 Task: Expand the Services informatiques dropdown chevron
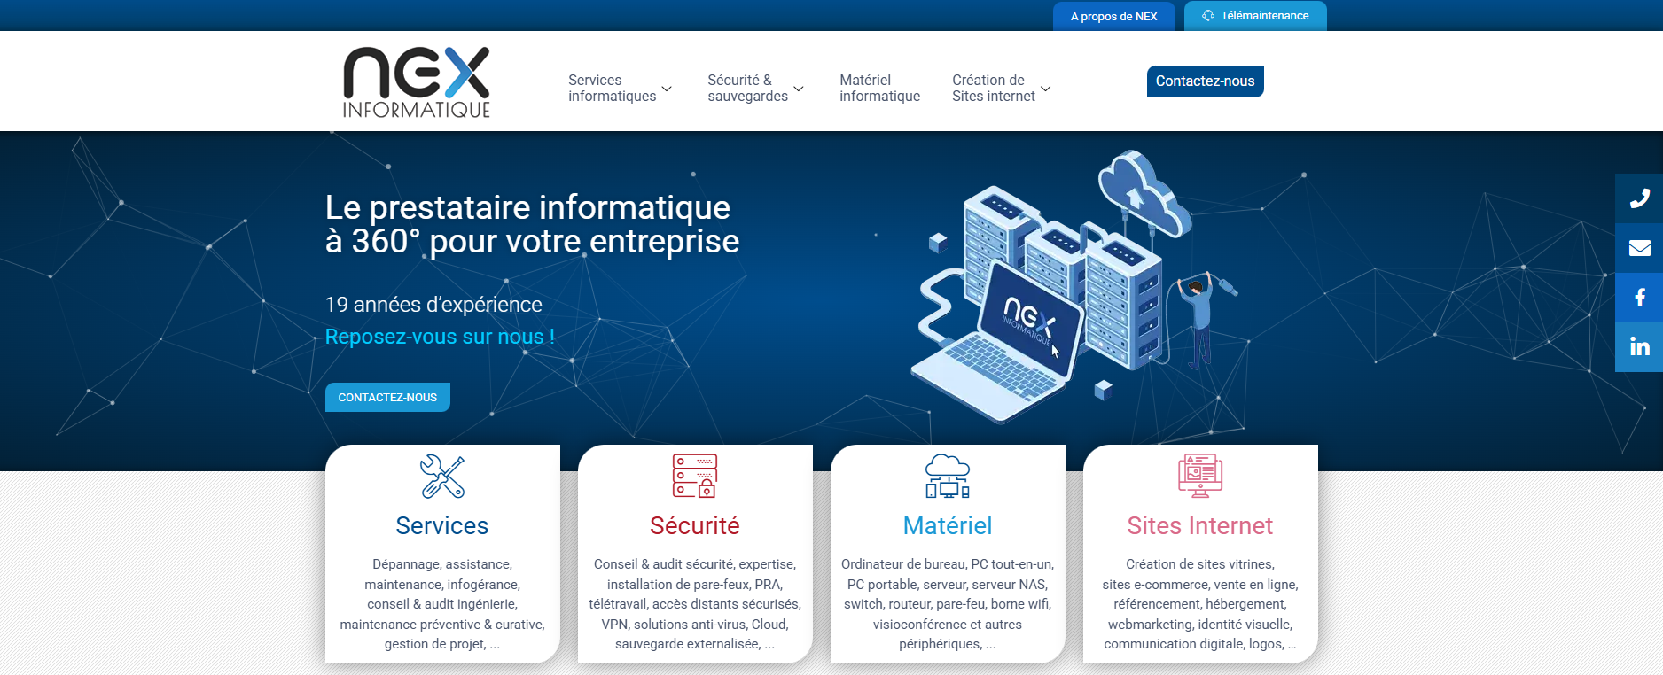pyautogui.click(x=667, y=89)
